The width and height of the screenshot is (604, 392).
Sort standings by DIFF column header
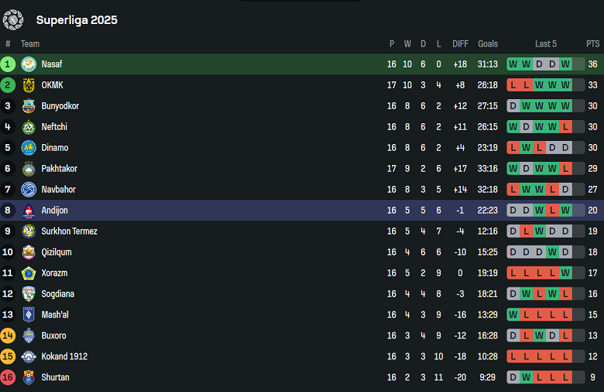pos(461,44)
